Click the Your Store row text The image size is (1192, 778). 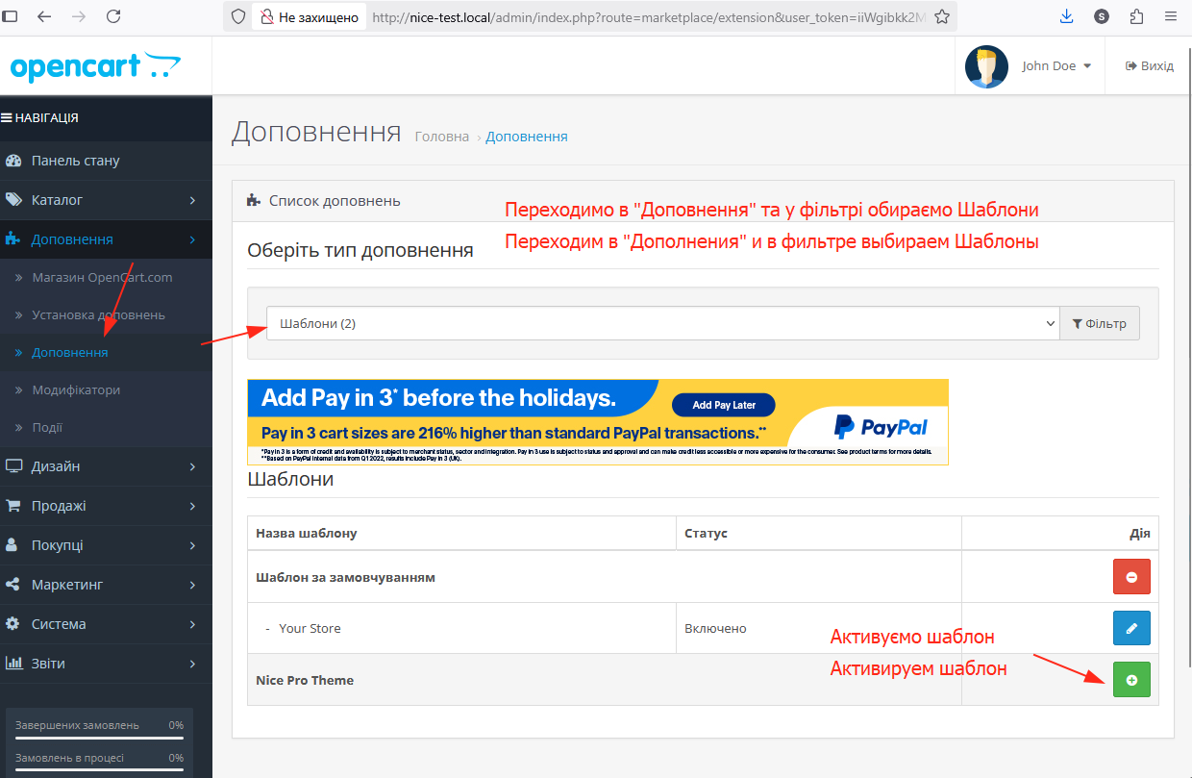point(310,628)
